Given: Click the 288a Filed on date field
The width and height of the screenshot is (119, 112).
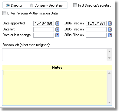Looking at the screenshot, I should [x=96, y=23].
